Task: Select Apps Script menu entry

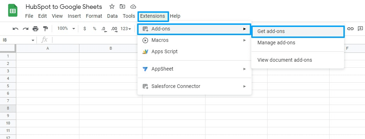Action: tap(195, 52)
